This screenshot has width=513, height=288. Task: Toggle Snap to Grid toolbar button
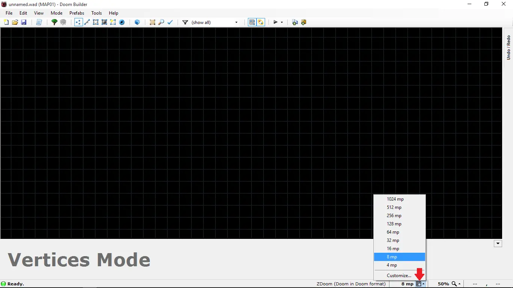(252, 22)
